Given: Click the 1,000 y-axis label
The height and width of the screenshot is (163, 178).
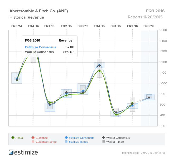Looking at the screenshot, I should [163, 83].
